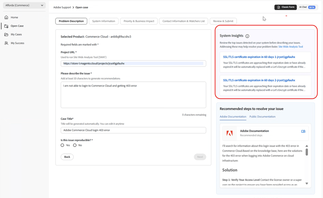Viewport: 323px width, 198px height.
Task: Switch to Adobe Documentation tab
Action: [233, 117]
